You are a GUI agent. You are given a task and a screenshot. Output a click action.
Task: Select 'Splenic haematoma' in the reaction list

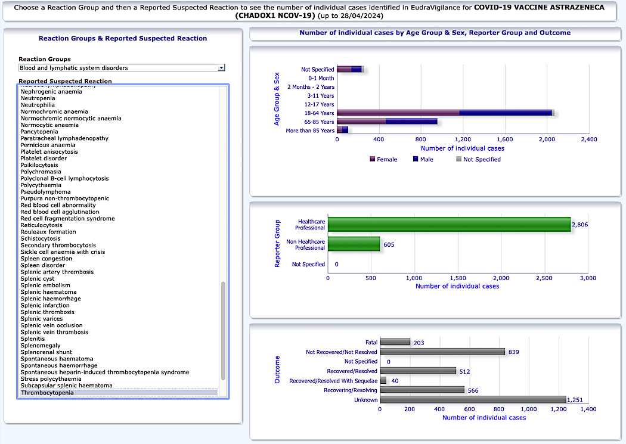click(x=49, y=292)
